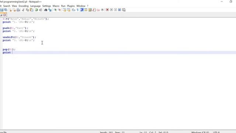
Task: Click the pop(@i); code line
Action: pos(9,49)
